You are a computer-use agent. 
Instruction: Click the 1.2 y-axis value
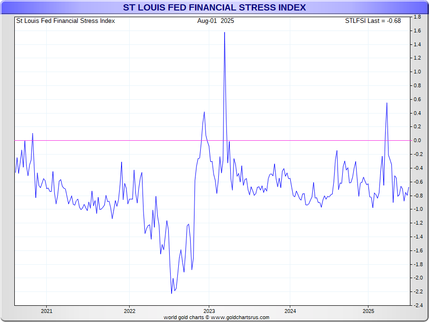pyautogui.click(x=418, y=58)
